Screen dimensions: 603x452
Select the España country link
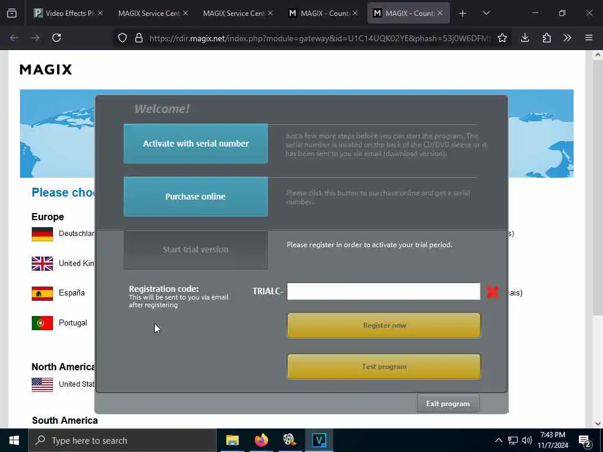pos(71,293)
